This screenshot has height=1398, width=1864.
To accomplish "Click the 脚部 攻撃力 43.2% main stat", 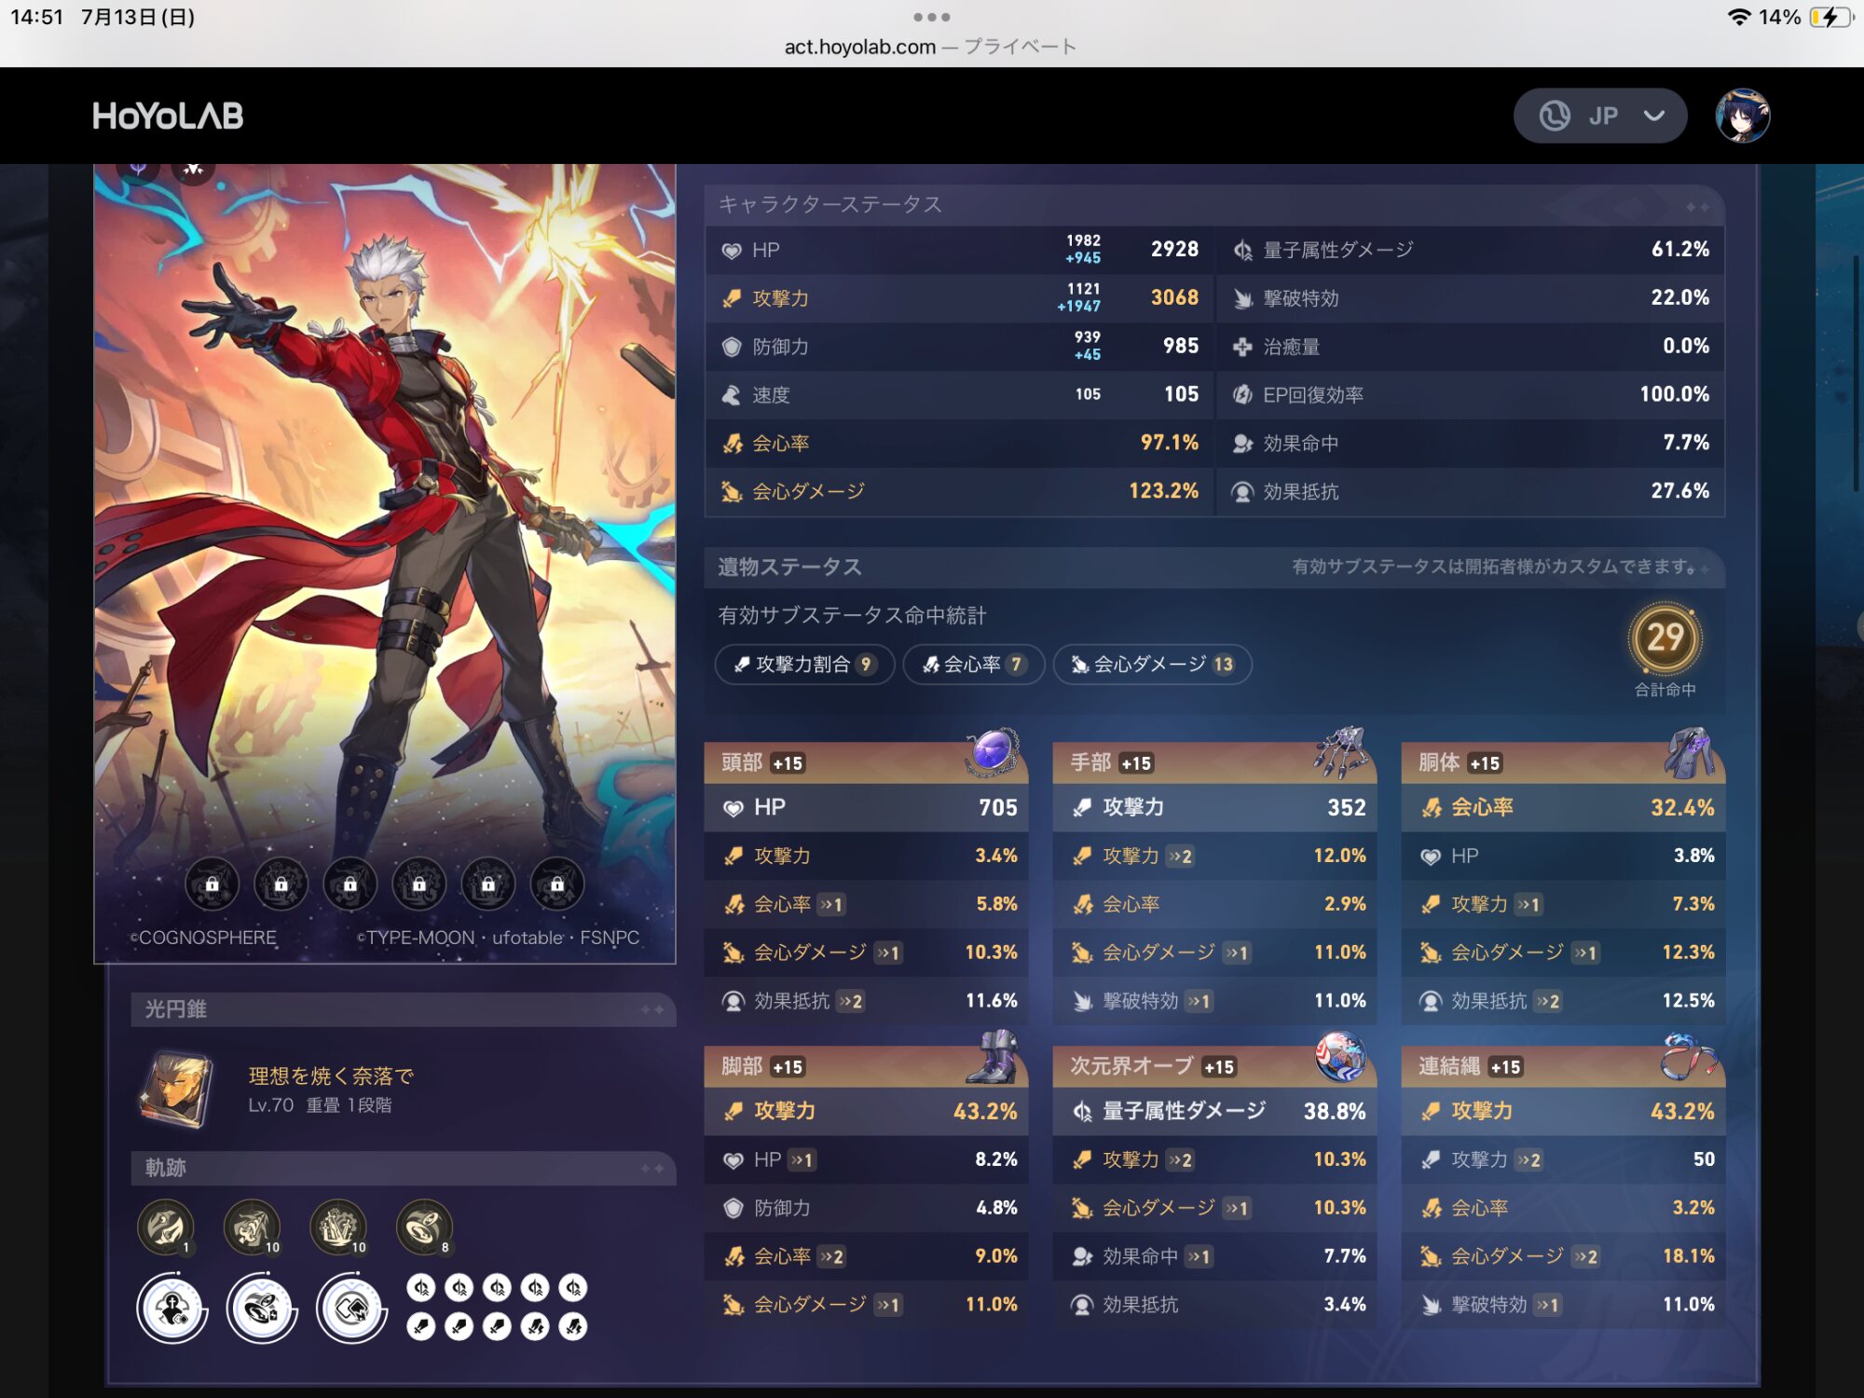I will click(867, 1111).
